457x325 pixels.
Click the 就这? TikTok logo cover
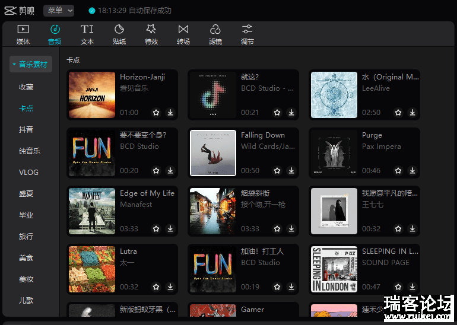[x=213, y=95]
